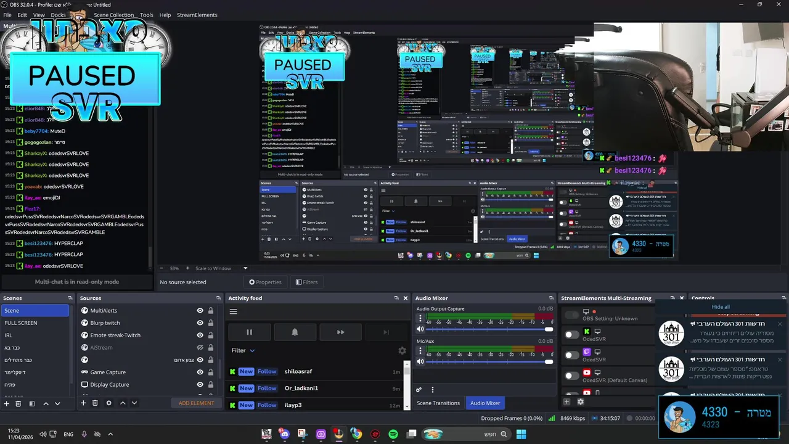Close the Activity feed dock
This screenshot has height=444, width=789.
(406, 298)
